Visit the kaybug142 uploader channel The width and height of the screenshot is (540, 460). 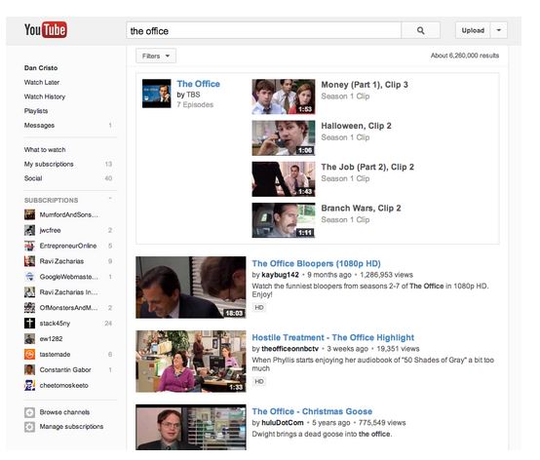(280, 275)
